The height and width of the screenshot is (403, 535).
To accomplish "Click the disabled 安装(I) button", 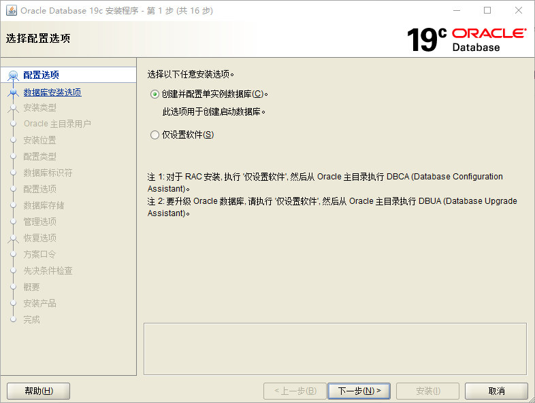I will pos(428,391).
